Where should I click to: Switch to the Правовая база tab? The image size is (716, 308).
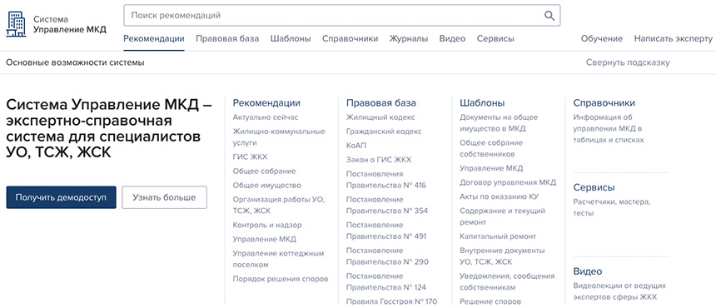(227, 39)
